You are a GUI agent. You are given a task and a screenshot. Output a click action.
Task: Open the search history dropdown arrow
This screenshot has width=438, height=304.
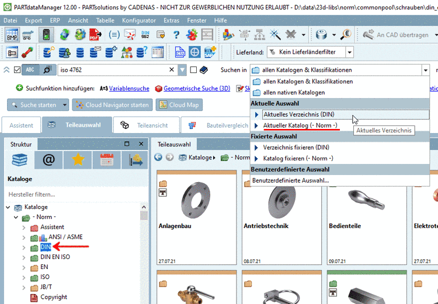[x=182, y=70]
